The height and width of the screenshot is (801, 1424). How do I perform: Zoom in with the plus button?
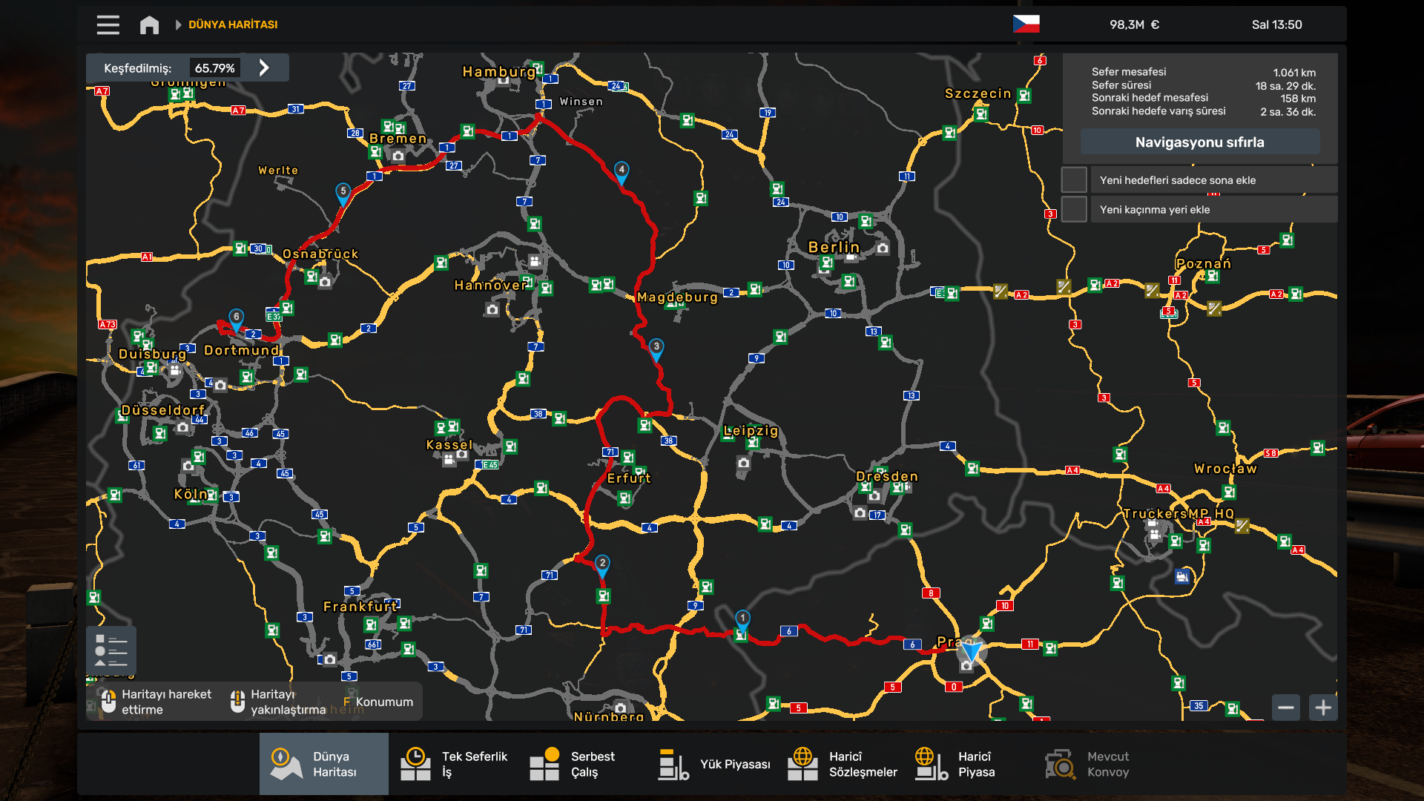click(1323, 708)
